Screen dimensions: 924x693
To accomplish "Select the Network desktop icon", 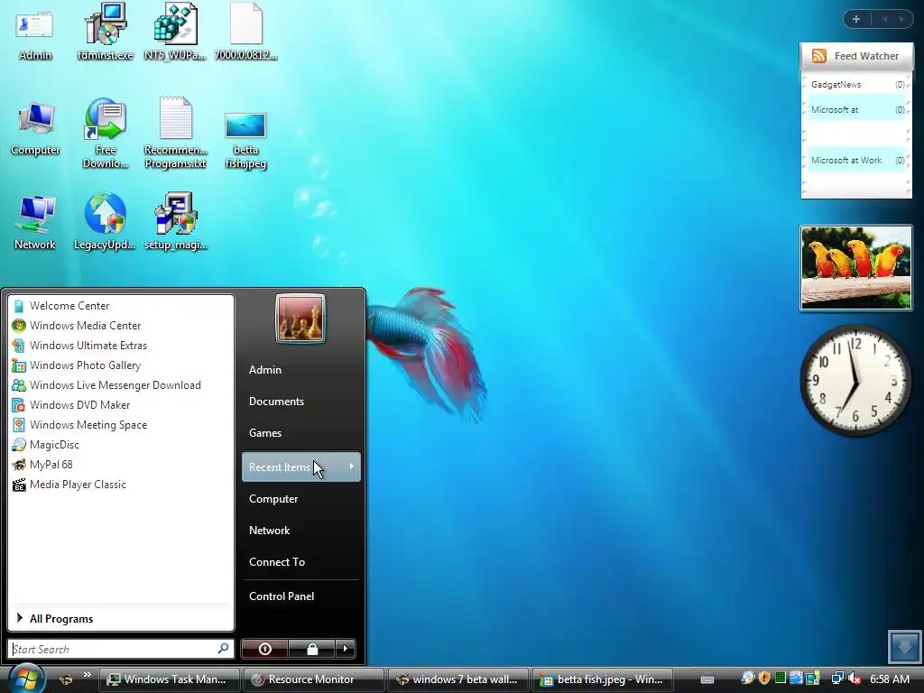I will click(35, 223).
